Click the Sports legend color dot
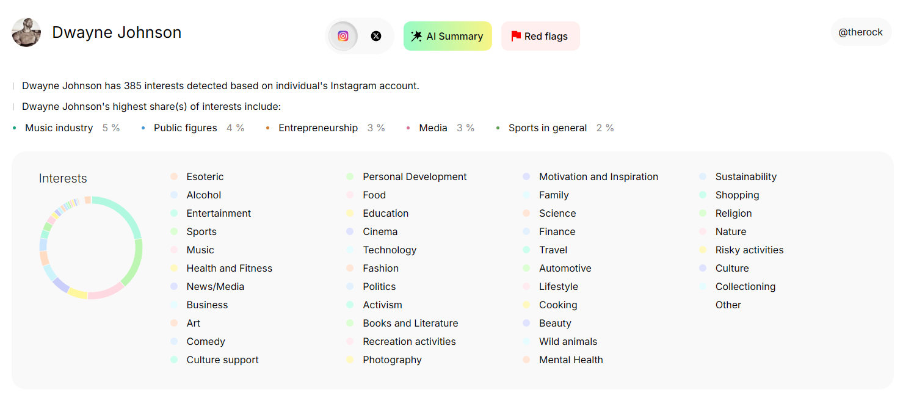 coord(174,231)
